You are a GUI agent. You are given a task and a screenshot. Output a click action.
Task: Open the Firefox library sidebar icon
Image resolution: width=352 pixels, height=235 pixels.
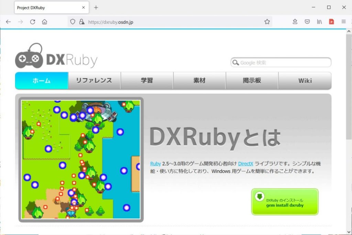(320, 21)
